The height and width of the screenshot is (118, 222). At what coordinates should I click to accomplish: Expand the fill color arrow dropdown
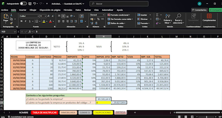pos(47,22)
